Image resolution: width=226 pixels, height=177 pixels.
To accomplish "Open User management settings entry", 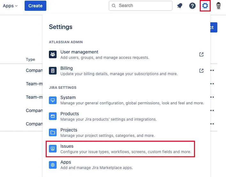I will [x=126, y=54].
